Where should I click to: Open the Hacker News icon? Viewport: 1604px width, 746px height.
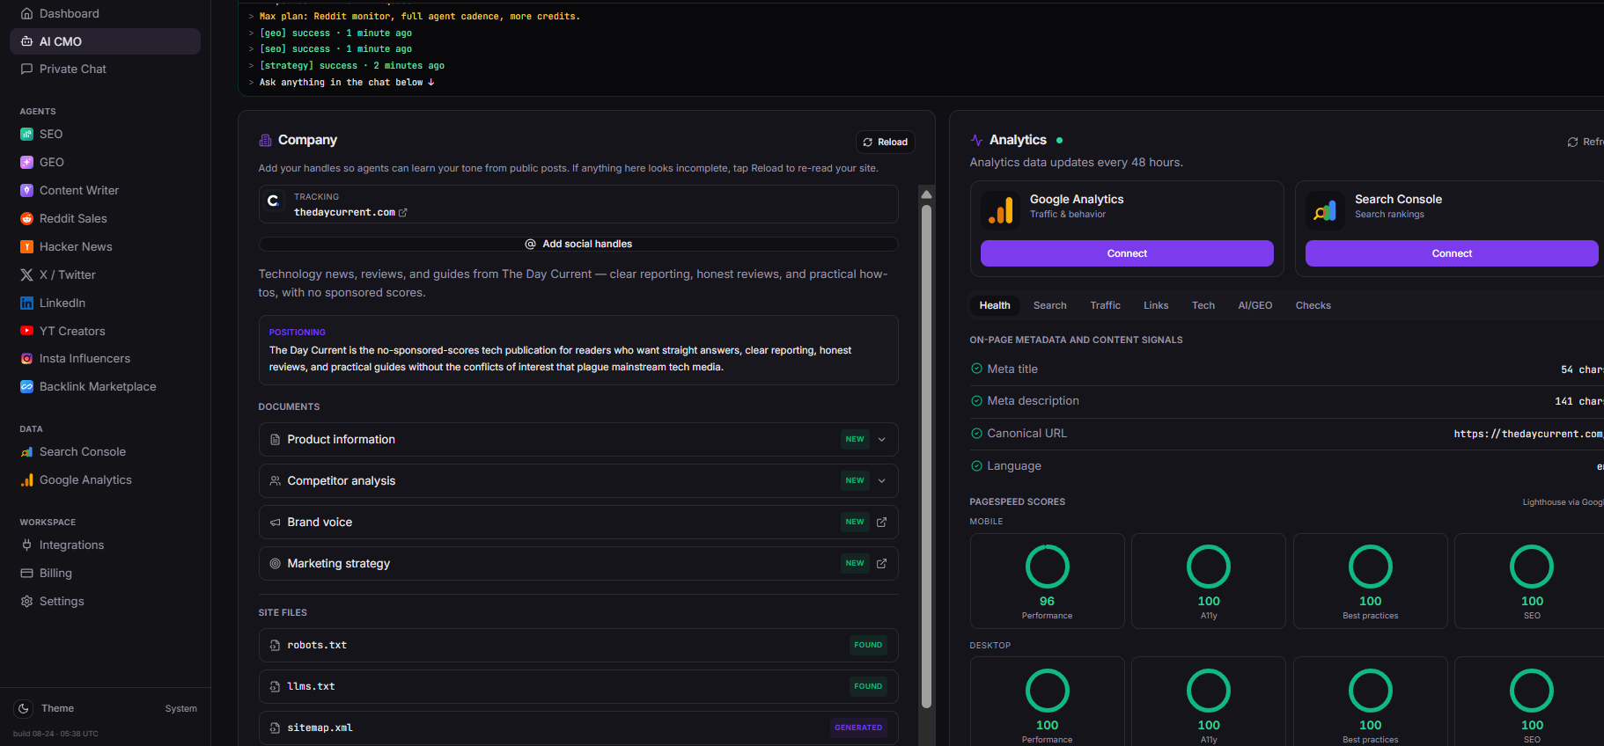point(26,246)
